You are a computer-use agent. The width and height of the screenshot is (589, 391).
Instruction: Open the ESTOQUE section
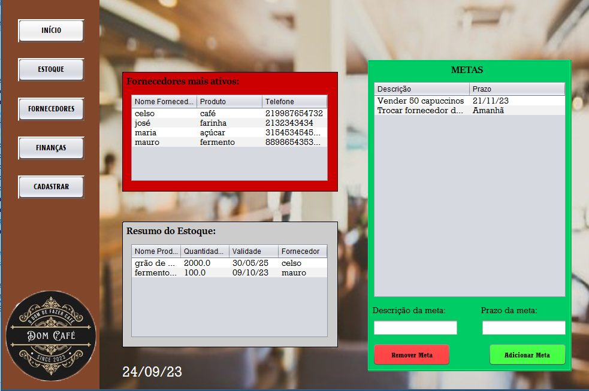(x=51, y=69)
